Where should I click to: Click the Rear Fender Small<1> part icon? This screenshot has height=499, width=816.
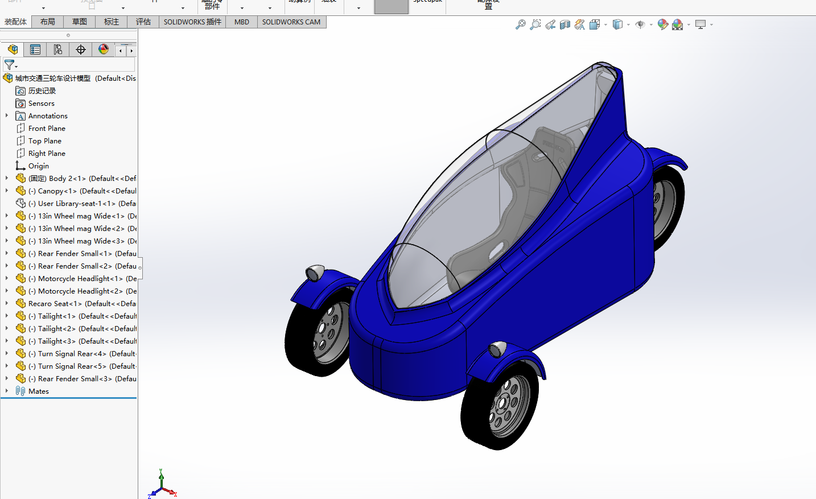[x=21, y=253]
